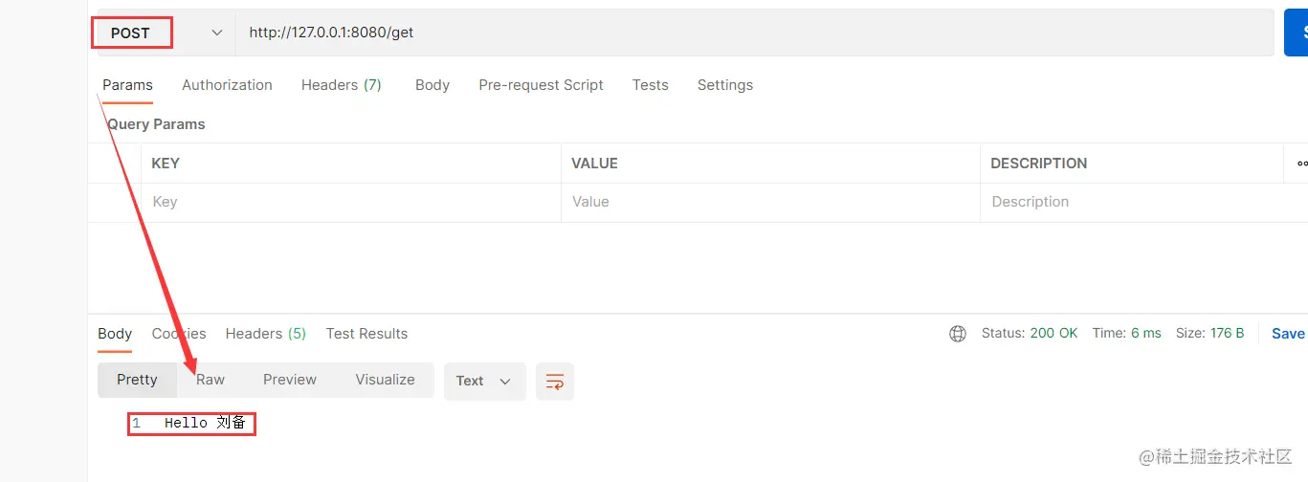
Task: Click the Save response link
Action: click(x=1287, y=334)
